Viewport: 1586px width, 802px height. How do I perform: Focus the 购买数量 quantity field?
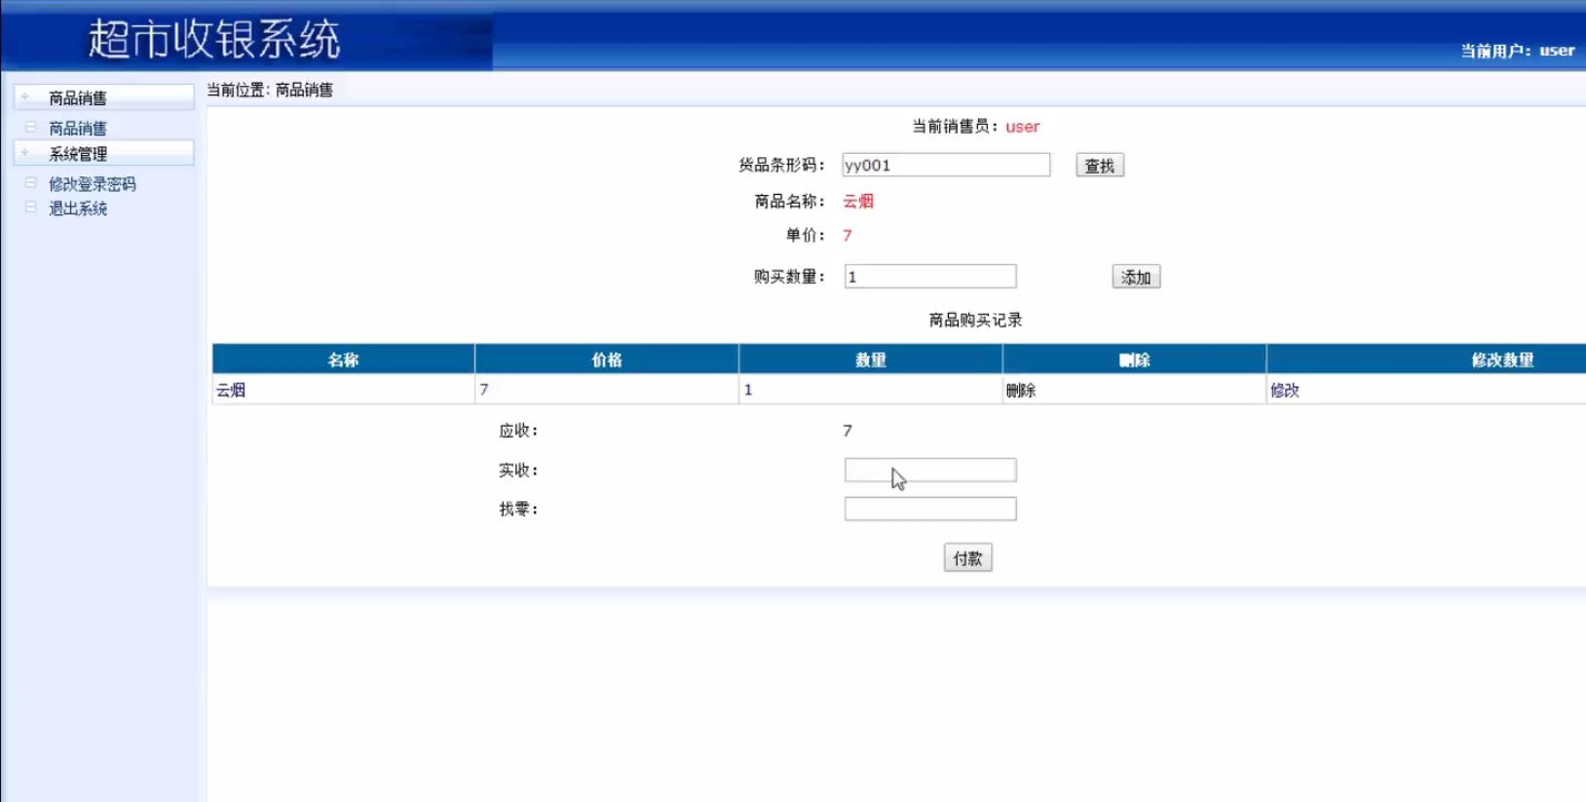[x=930, y=277]
